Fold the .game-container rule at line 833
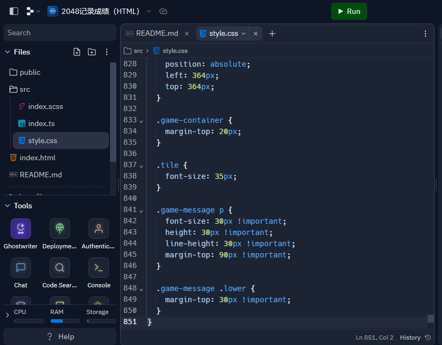The image size is (442, 345). tap(141, 121)
